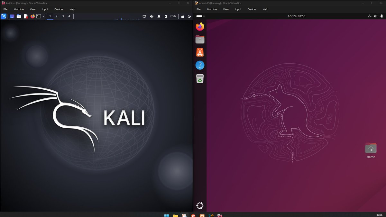This screenshot has height=217, width=386.
Task: Open File menu in kali linux VirtualBox window
Action: [5, 9]
